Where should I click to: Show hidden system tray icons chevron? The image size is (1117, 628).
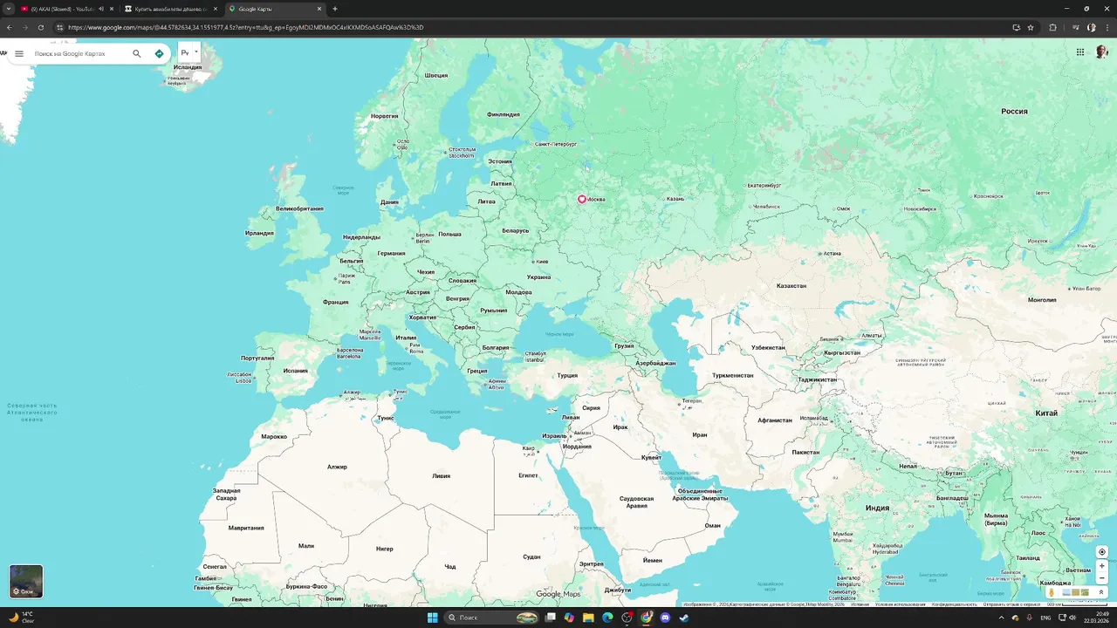[1001, 618]
